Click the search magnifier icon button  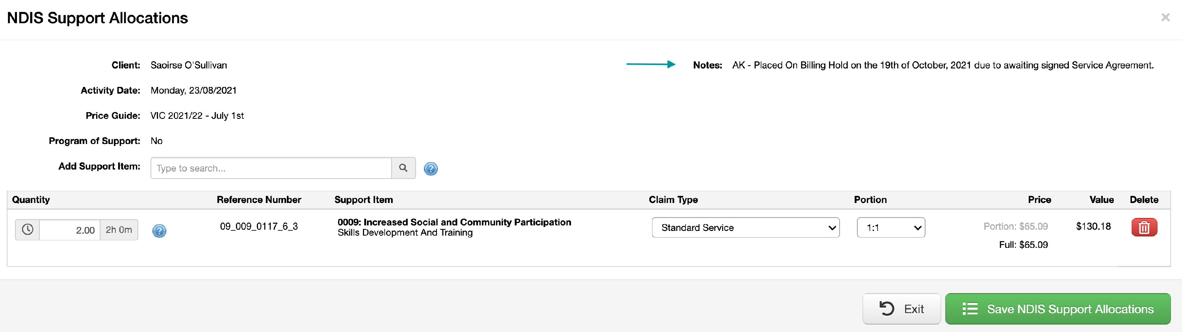coord(403,168)
